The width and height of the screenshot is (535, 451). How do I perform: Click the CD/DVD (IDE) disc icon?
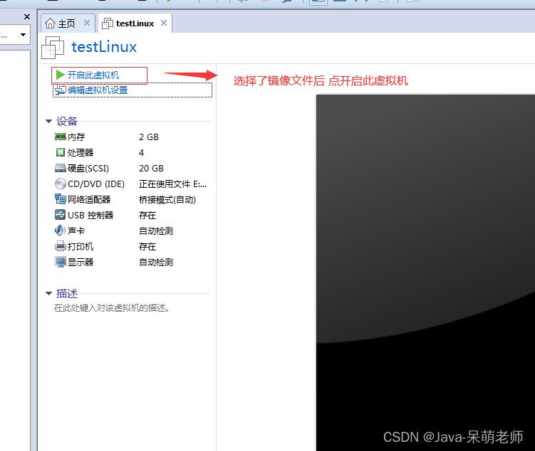click(x=60, y=184)
